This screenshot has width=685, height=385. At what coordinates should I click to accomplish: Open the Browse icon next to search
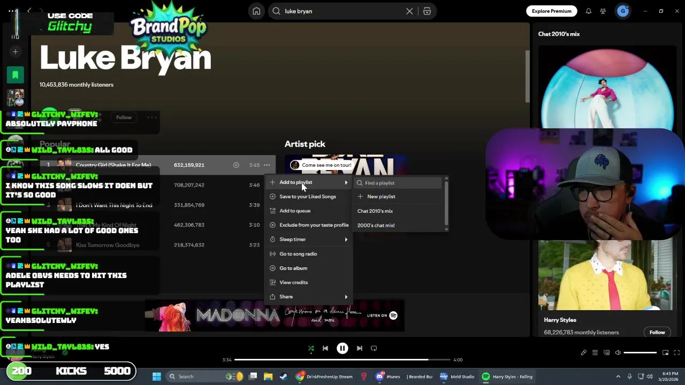point(427,11)
